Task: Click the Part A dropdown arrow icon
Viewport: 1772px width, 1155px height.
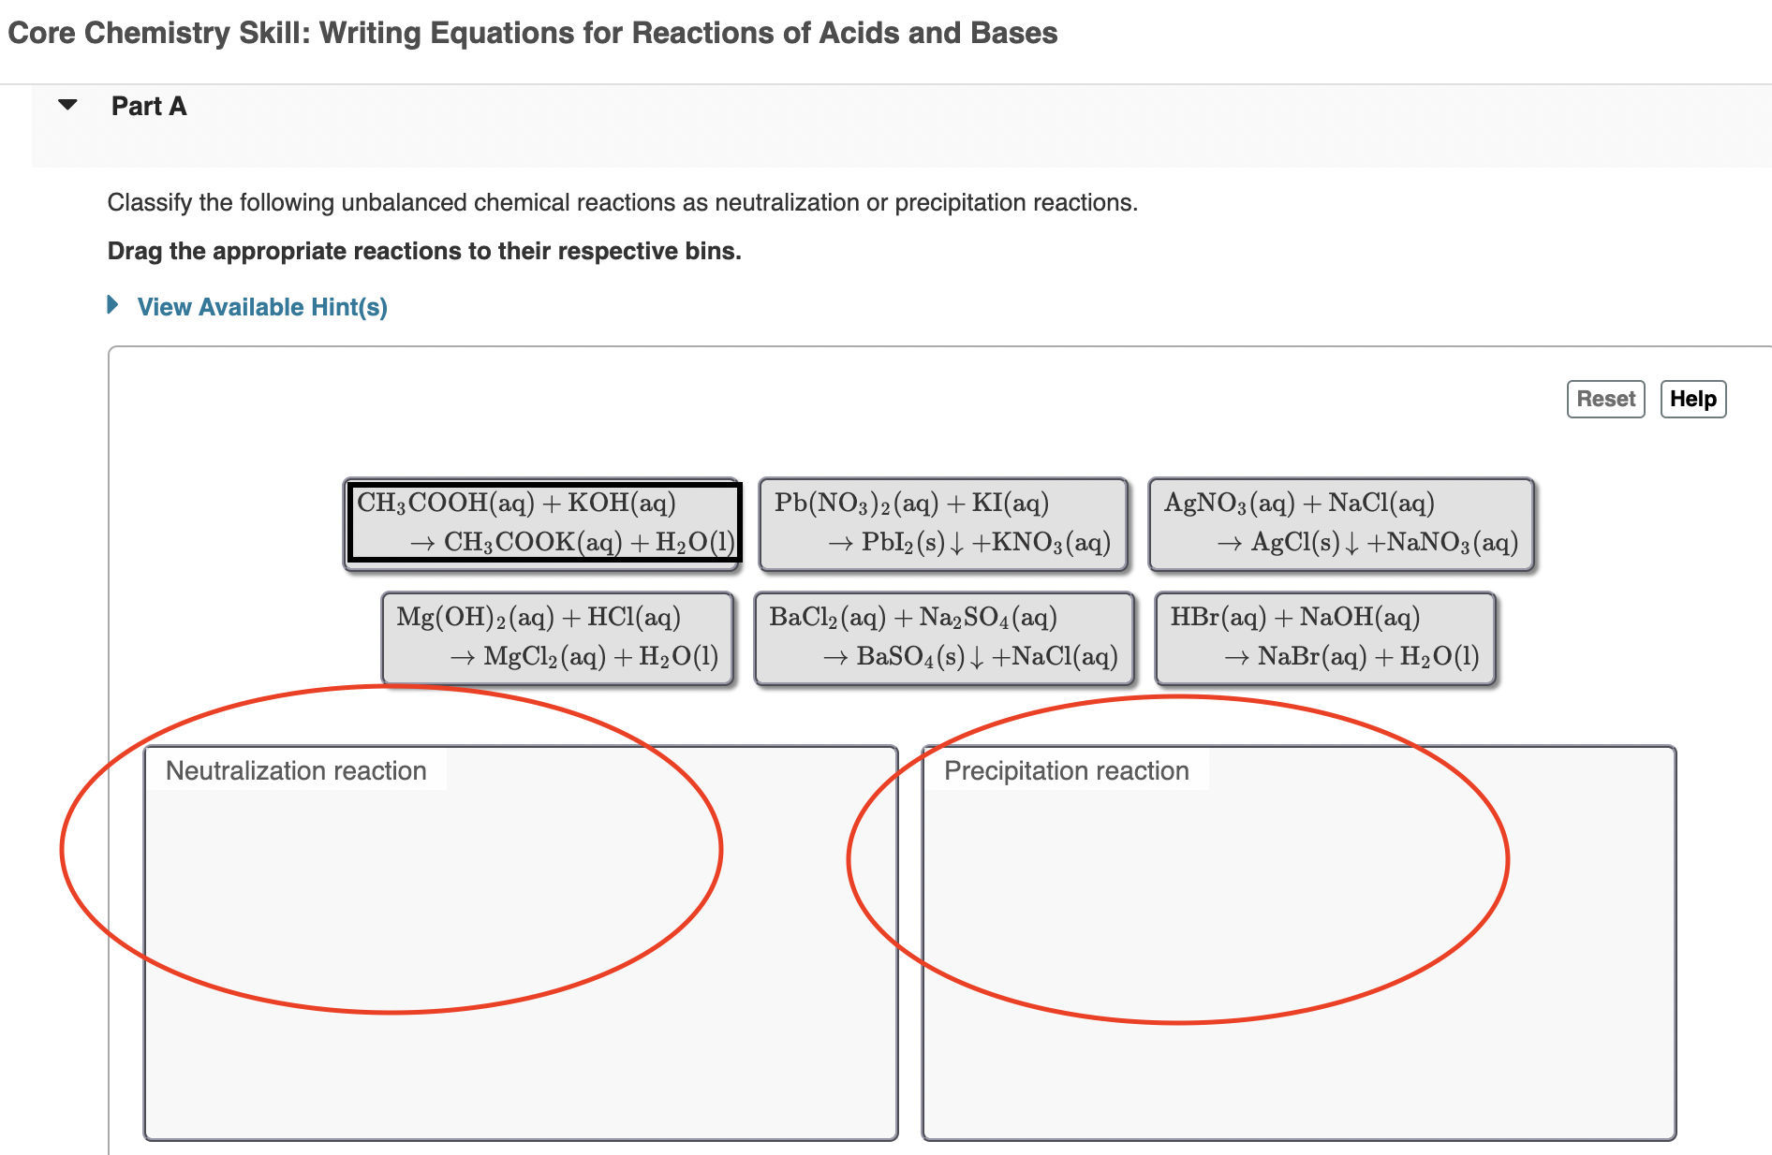Action: coord(68,105)
